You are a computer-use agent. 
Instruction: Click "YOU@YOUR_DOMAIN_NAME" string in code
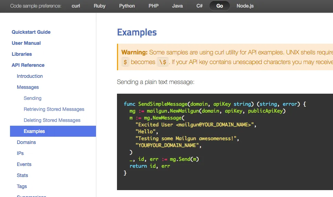point(167,145)
